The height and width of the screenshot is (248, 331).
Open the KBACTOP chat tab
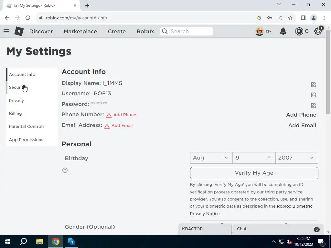205,229
